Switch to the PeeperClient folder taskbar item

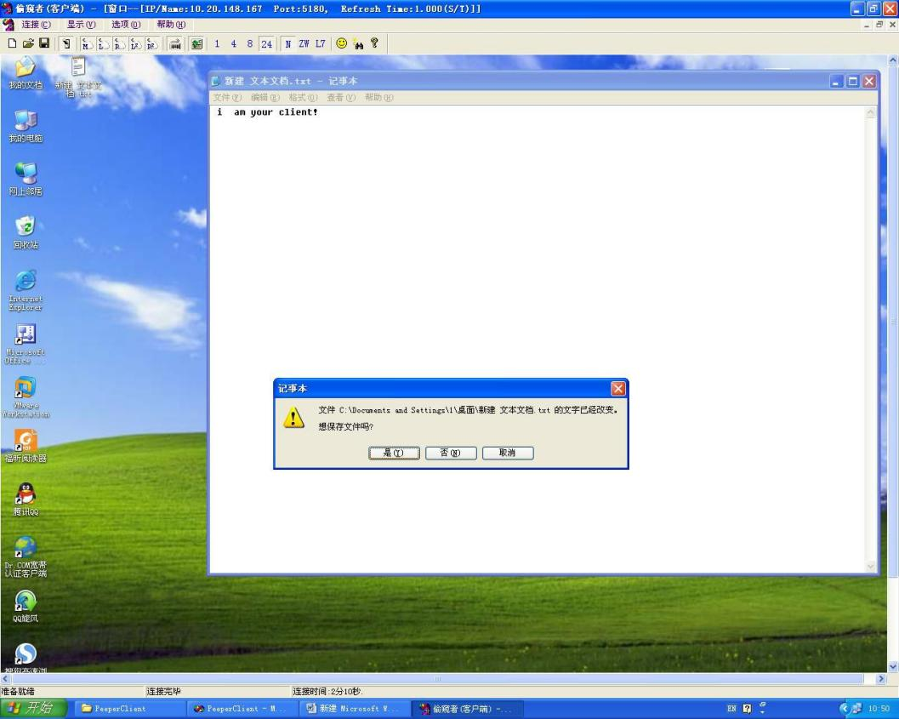pos(129,709)
